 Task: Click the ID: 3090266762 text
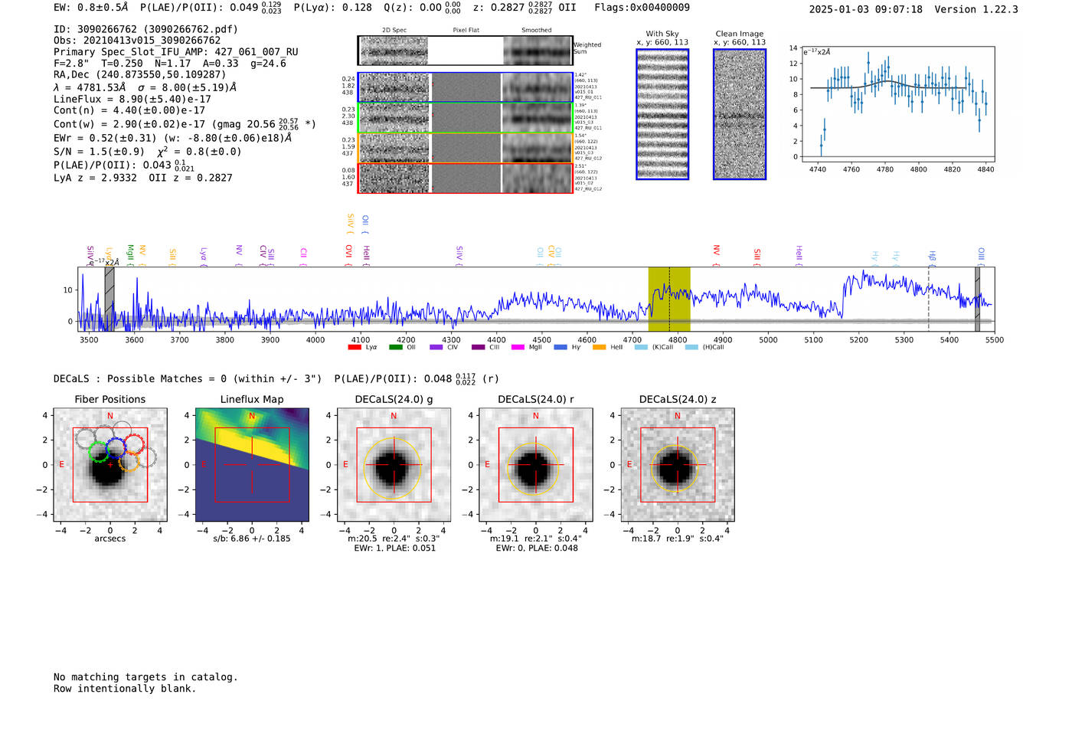[x=145, y=29]
